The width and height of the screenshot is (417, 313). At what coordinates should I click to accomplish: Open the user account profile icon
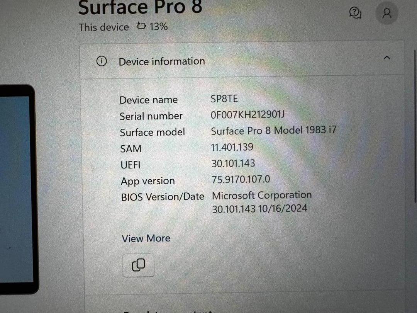[x=386, y=13]
